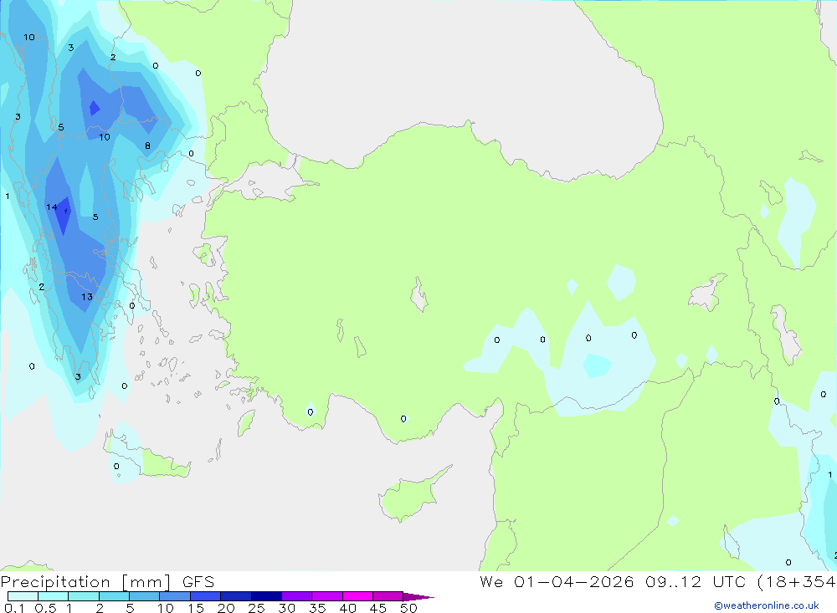Pick the 45–50 mm legend color swatch
This screenshot has width=837, height=613.
click(388, 596)
